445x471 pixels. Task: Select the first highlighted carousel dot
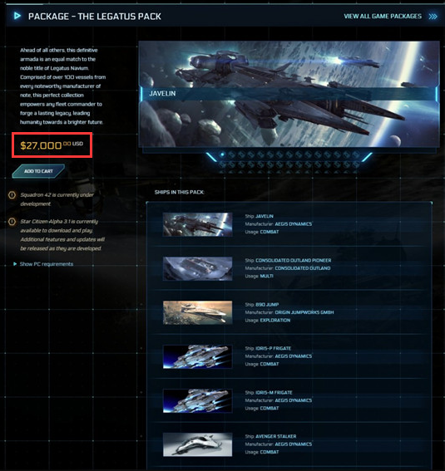pos(222,155)
